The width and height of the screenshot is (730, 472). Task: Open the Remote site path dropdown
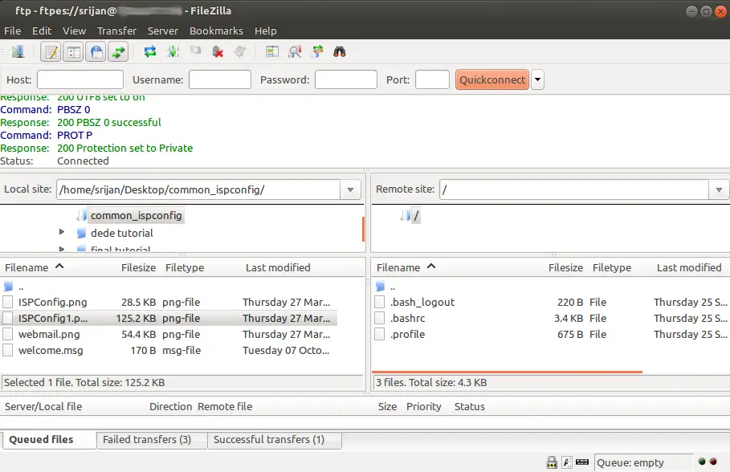pyautogui.click(x=719, y=189)
